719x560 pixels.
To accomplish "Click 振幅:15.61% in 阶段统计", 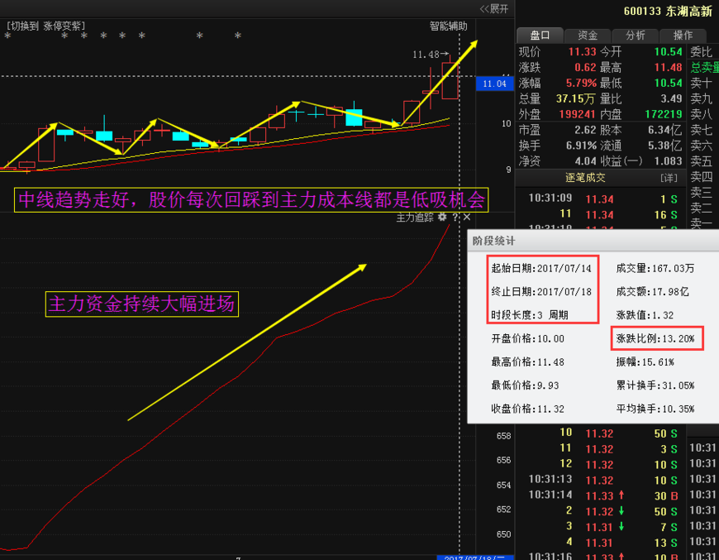I will point(645,362).
